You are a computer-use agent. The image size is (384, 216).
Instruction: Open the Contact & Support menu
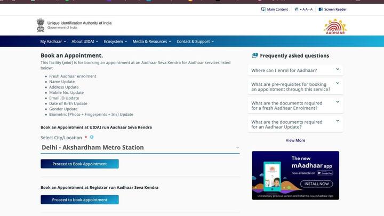point(195,41)
